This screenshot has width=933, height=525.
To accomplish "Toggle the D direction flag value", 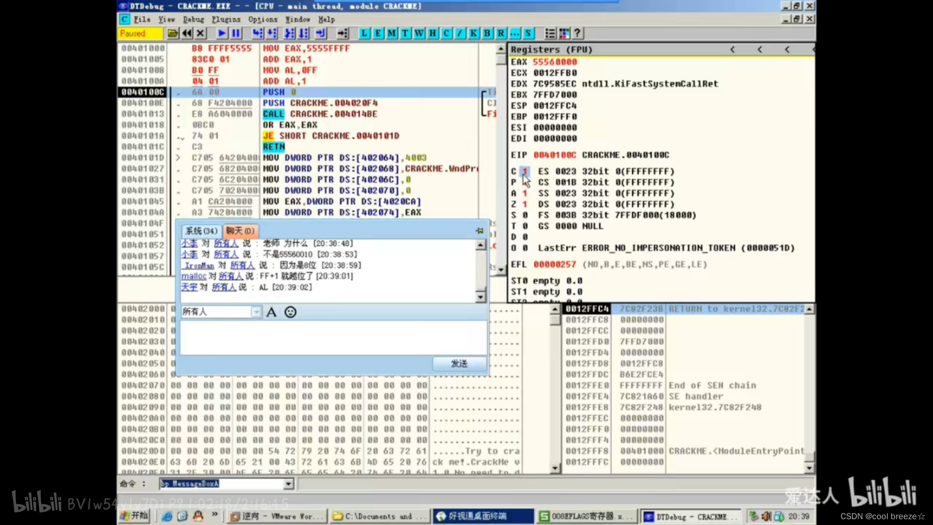I will click(x=525, y=237).
